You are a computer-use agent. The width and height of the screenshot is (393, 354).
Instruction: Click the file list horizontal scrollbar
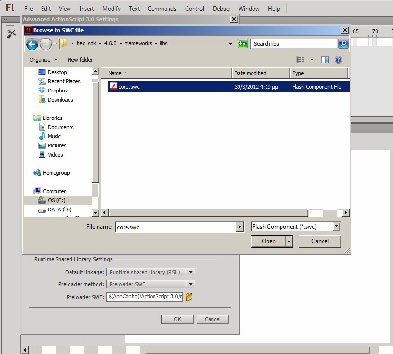pos(208,213)
